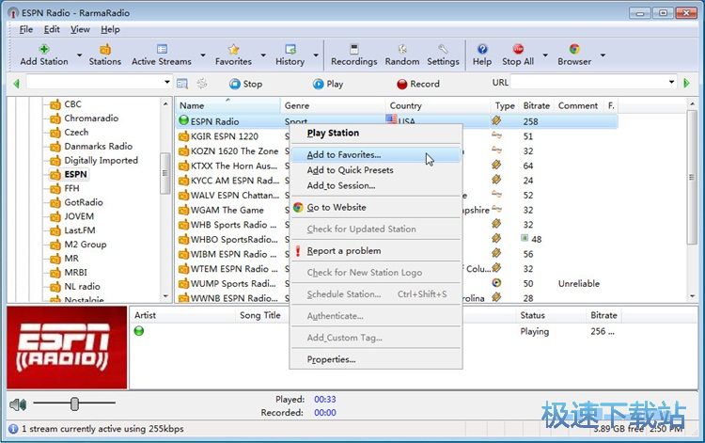Choose Add to Favorites in context menu
This screenshot has width=705, height=443.
coord(344,154)
